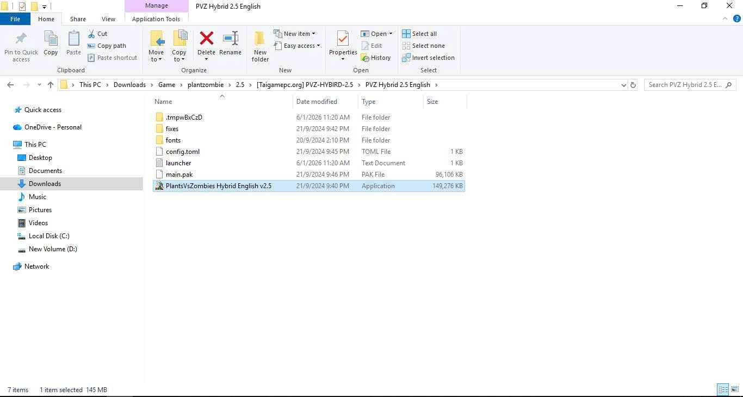Click the Search PVZ Hybrid search box
The width and height of the screenshot is (743, 397).
click(x=685, y=85)
